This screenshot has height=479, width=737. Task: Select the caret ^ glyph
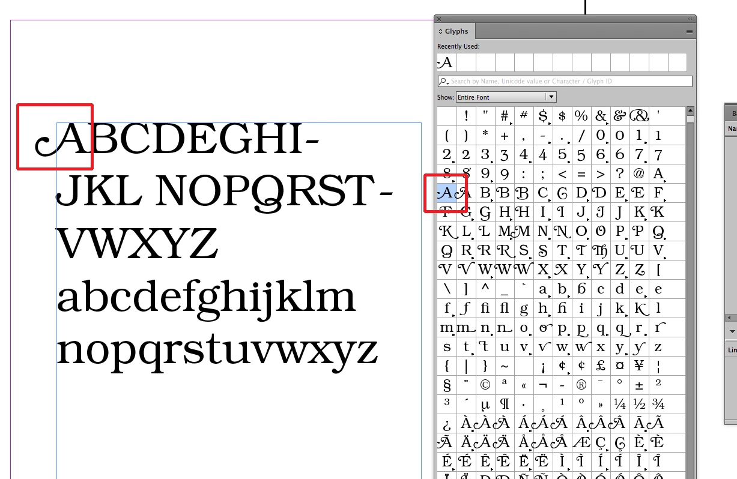tap(485, 289)
